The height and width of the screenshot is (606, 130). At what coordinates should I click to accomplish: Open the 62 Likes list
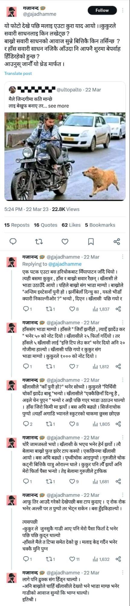click(x=71, y=225)
